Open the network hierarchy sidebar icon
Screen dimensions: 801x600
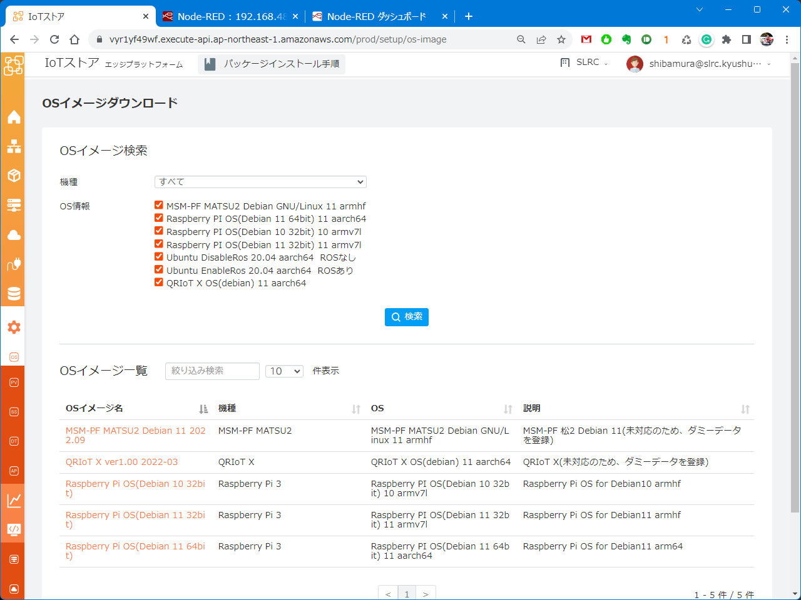(14, 146)
